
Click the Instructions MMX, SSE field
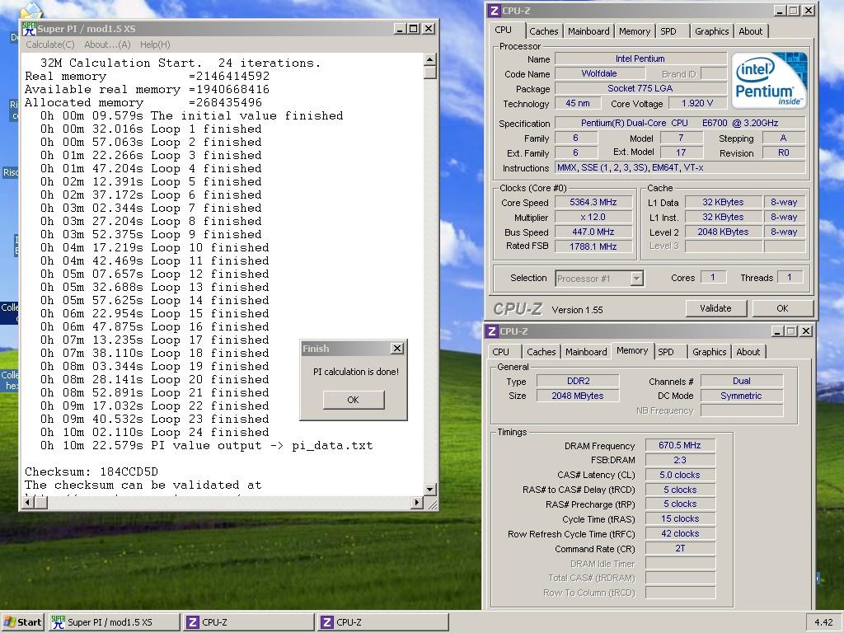click(x=680, y=168)
